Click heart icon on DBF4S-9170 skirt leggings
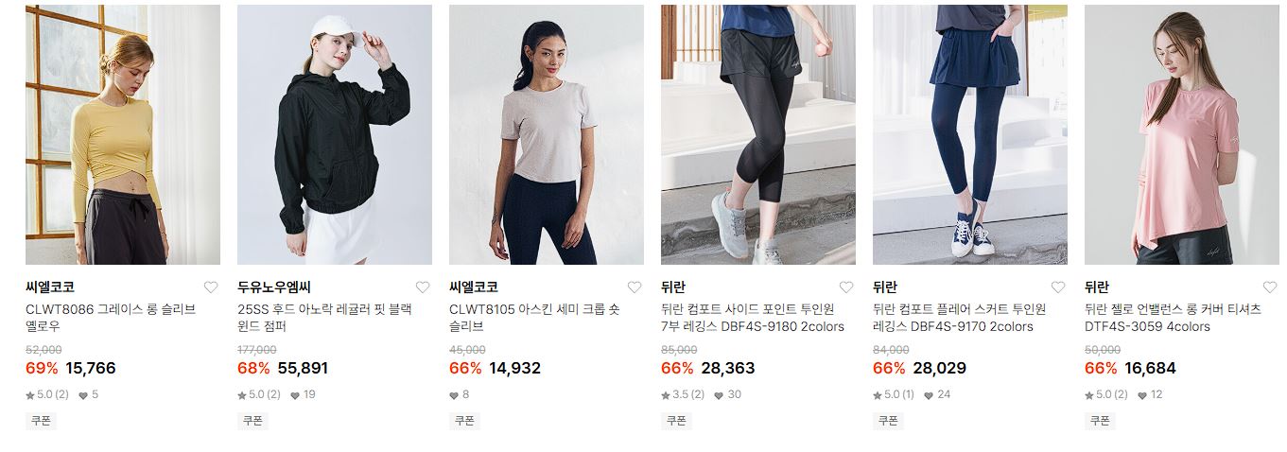The height and width of the screenshot is (452, 1287). click(x=1058, y=287)
